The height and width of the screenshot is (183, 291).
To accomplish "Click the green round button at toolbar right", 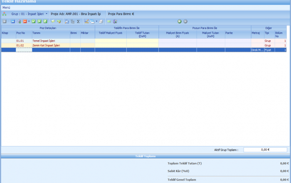I will point(180,21).
